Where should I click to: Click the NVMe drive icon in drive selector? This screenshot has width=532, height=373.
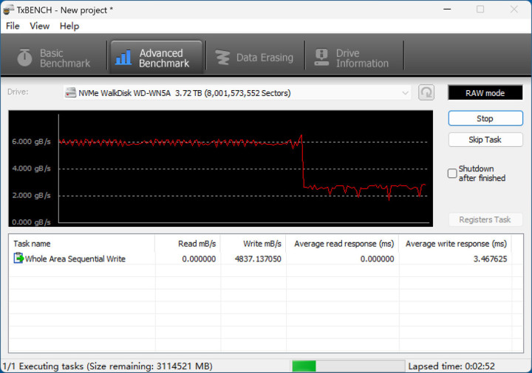point(70,92)
